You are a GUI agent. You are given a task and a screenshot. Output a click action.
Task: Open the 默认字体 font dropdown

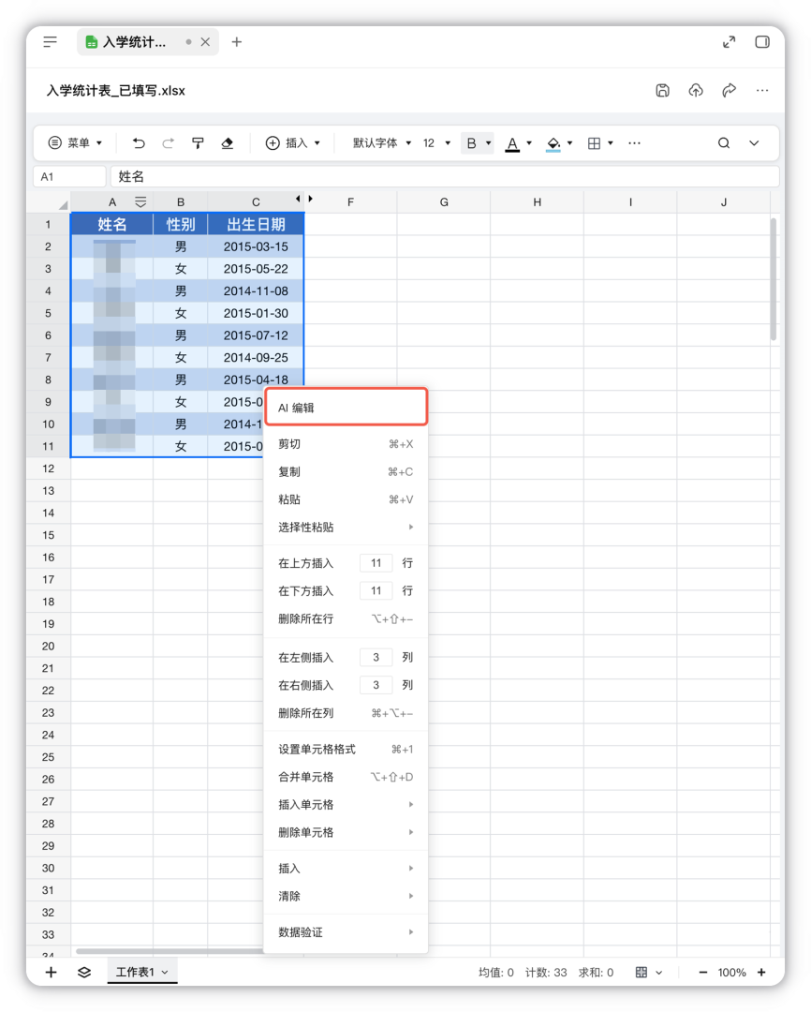[382, 143]
